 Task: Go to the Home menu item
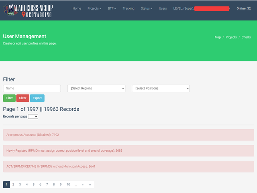(x=77, y=8)
